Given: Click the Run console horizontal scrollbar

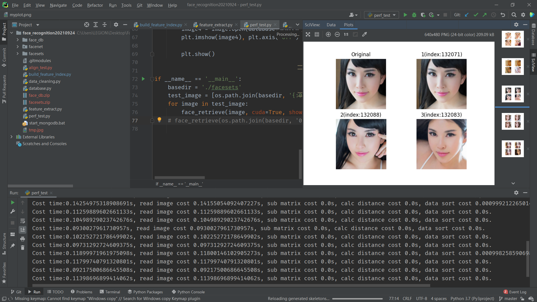Looking at the screenshot, I should coord(231,286).
